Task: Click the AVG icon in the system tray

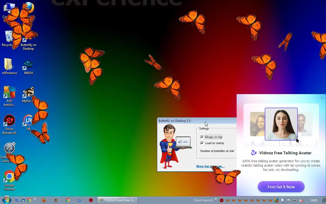Action: [x=277, y=200]
